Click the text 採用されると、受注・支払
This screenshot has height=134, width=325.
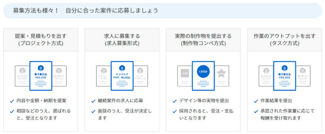click(206, 111)
